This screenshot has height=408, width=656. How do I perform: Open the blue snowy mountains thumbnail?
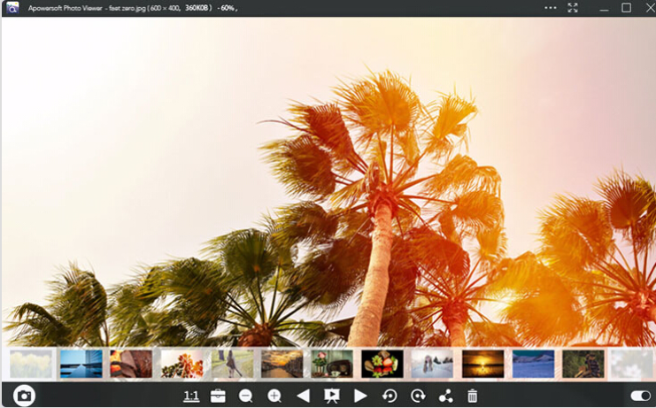(533, 364)
